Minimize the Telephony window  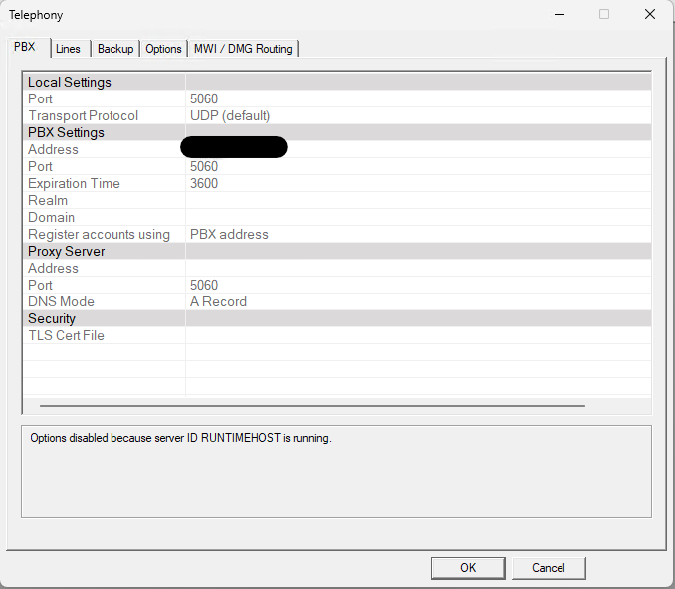560,14
